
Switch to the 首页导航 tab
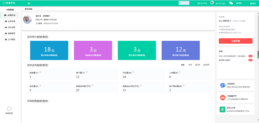point(28,9)
